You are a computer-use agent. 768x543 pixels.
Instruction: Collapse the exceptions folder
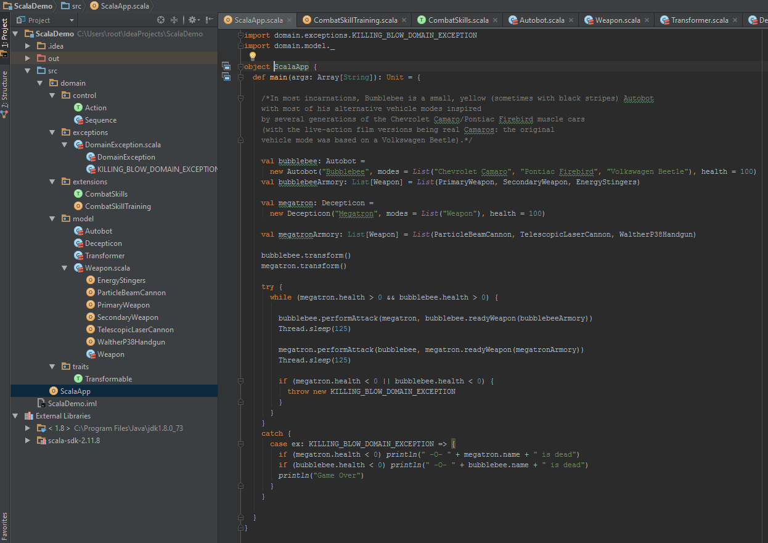(x=52, y=133)
